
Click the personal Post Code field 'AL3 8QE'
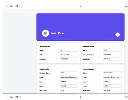pos(112,90)
